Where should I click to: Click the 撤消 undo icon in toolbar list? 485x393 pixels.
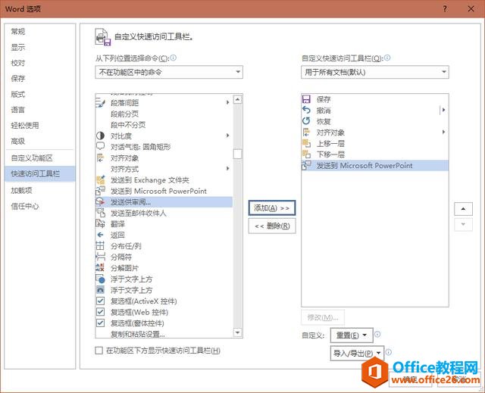[306, 110]
